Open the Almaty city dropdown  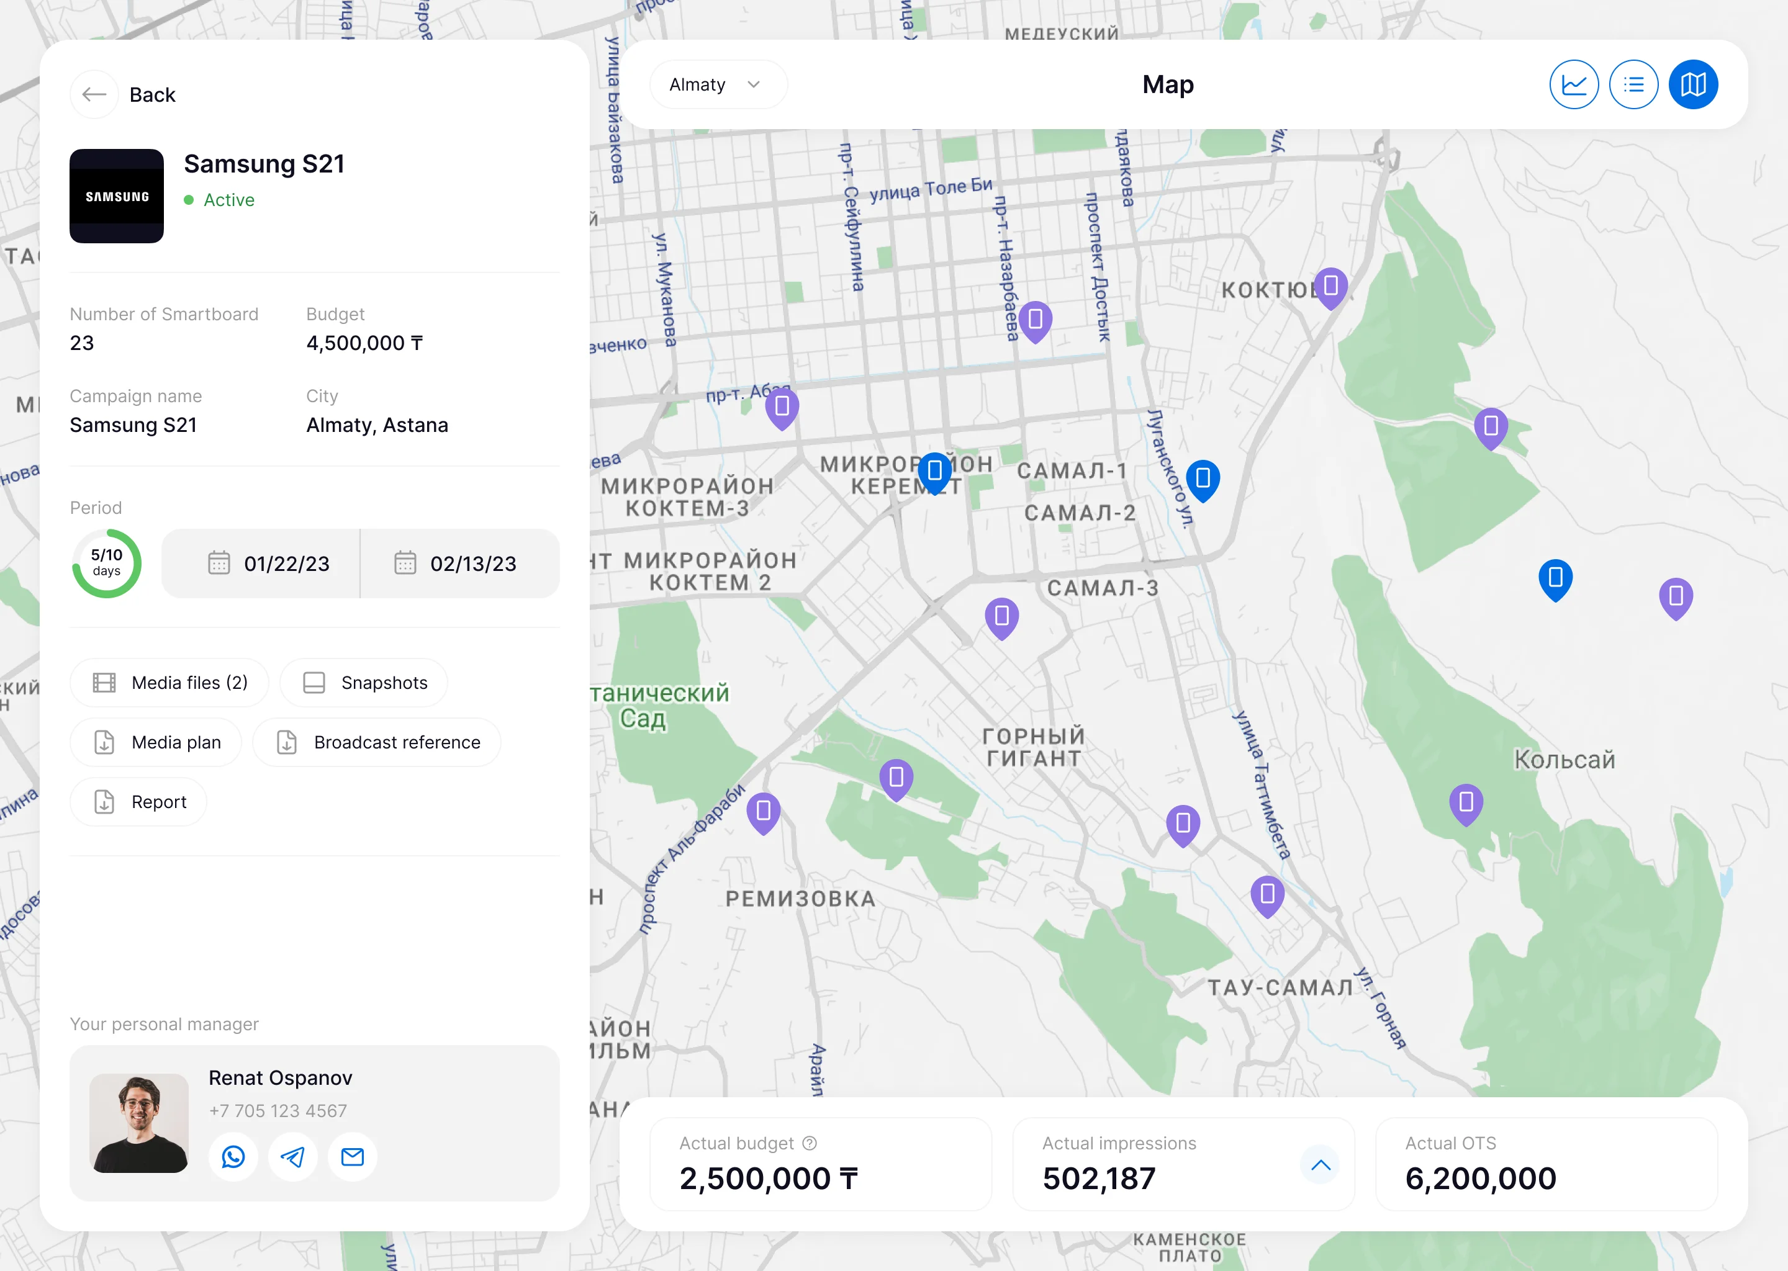point(718,84)
